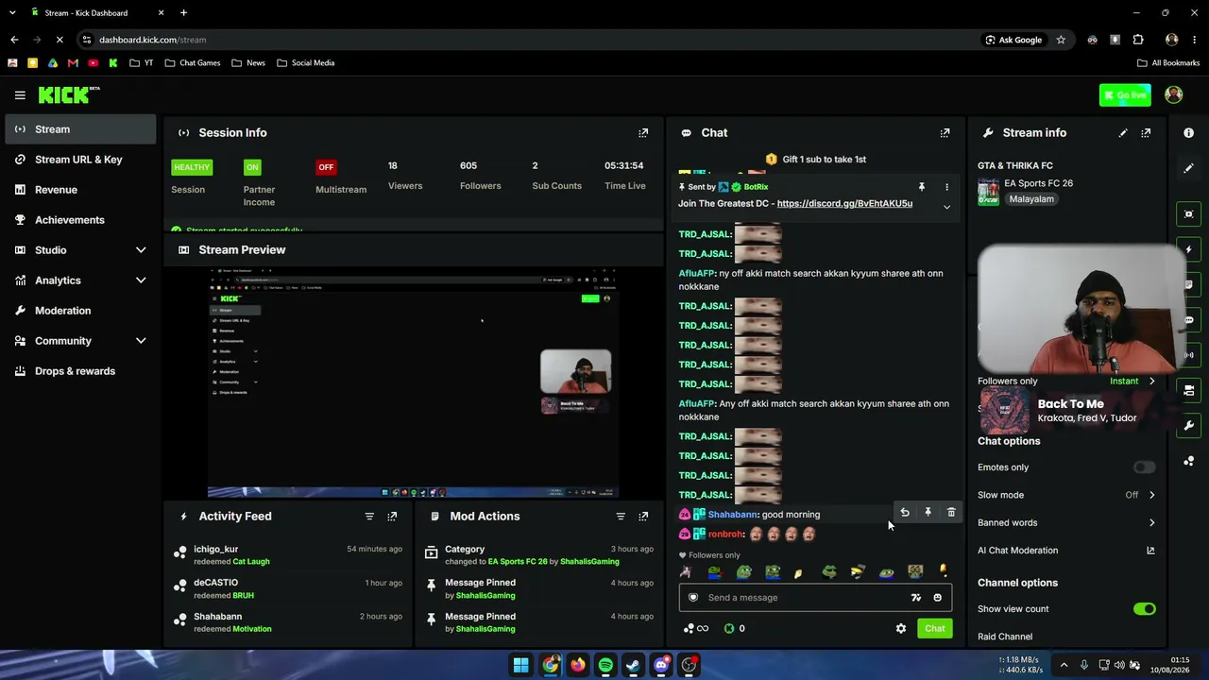The height and width of the screenshot is (680, 1209).
Task: Filter the Mod Actions list
Action: [x=621, y=517]
